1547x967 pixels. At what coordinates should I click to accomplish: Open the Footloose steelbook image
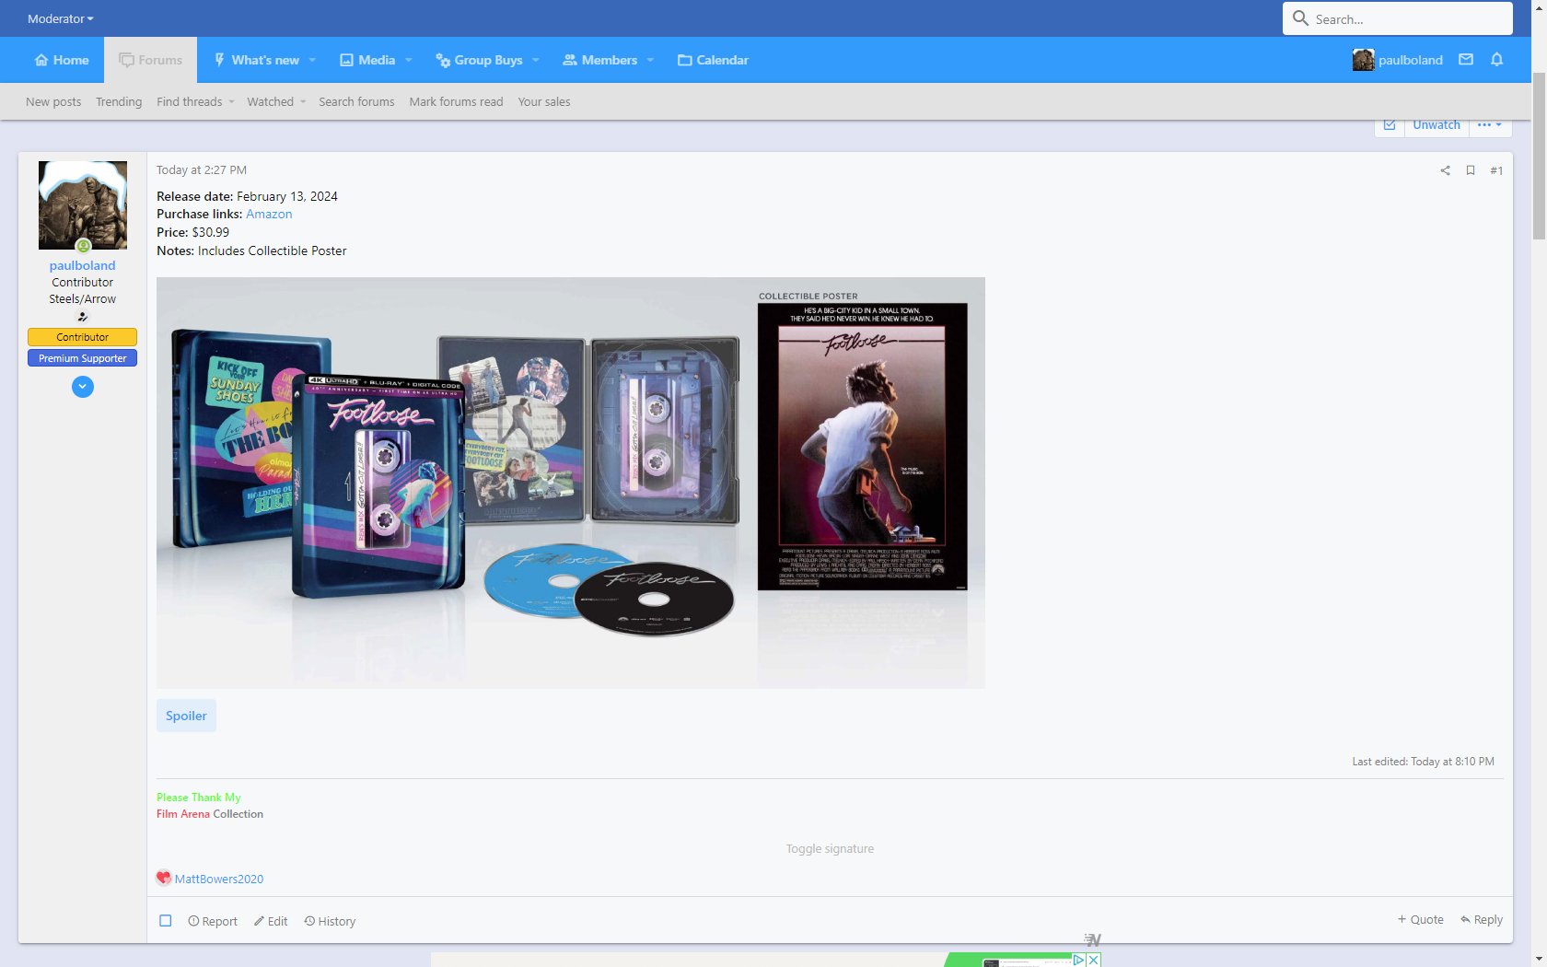pos(571,483)
